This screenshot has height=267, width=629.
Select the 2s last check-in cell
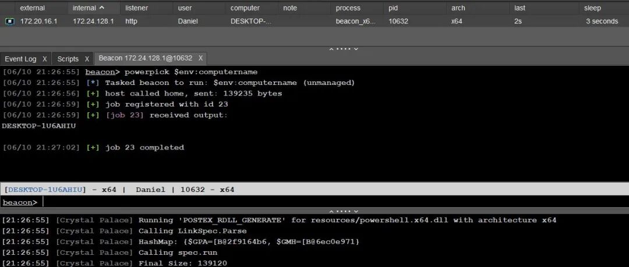coord(518,22)
